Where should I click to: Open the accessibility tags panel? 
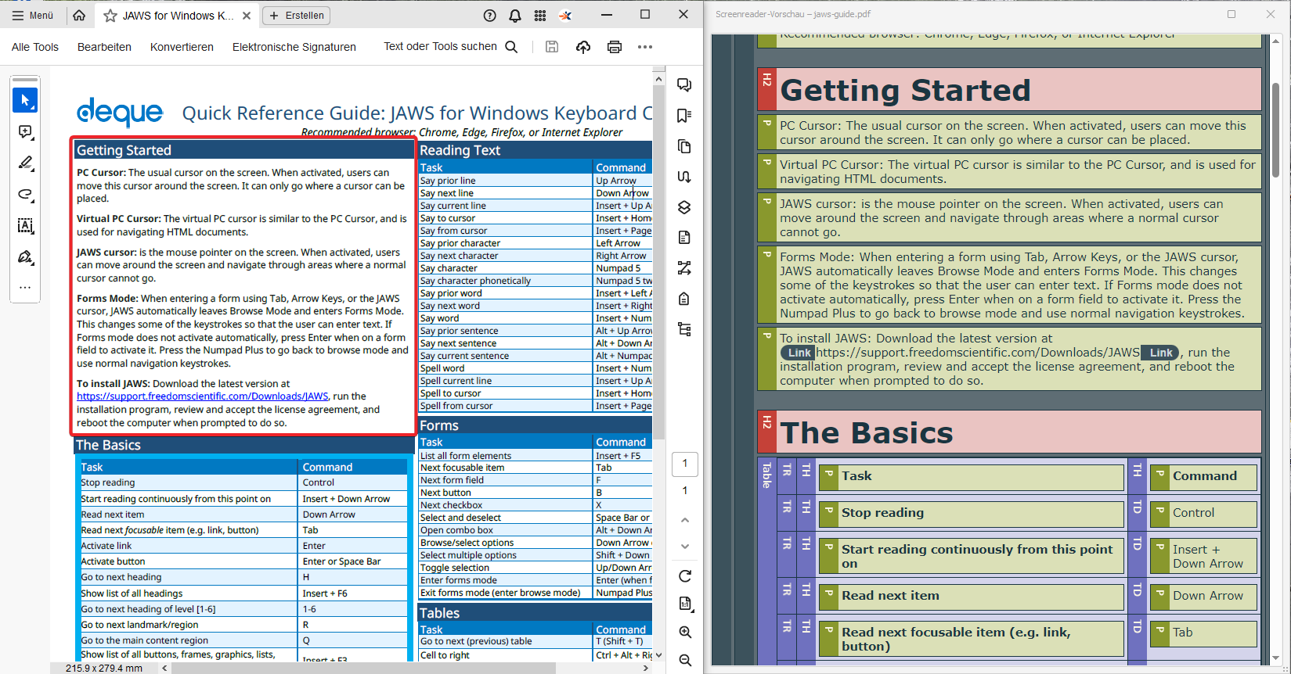click(x=684, y=299)
